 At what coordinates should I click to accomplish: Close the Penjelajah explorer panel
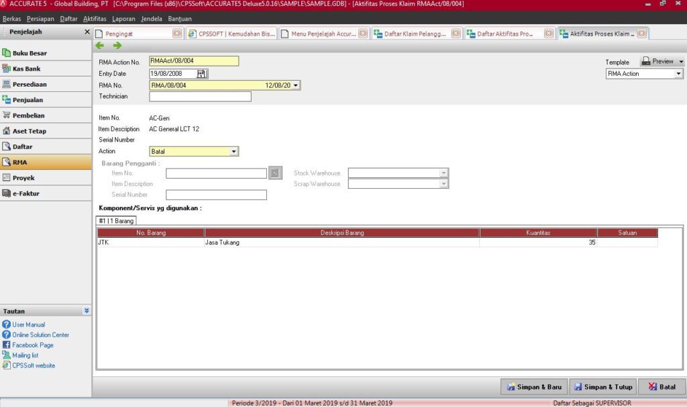click(x=87, y=32)
